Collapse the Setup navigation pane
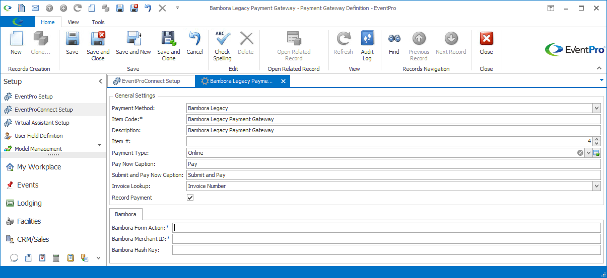This screenshot has width=607, height=278. tap(100, 81)
